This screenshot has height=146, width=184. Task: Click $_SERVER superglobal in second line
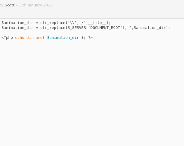pyautogui.click(x=77, y=28)
